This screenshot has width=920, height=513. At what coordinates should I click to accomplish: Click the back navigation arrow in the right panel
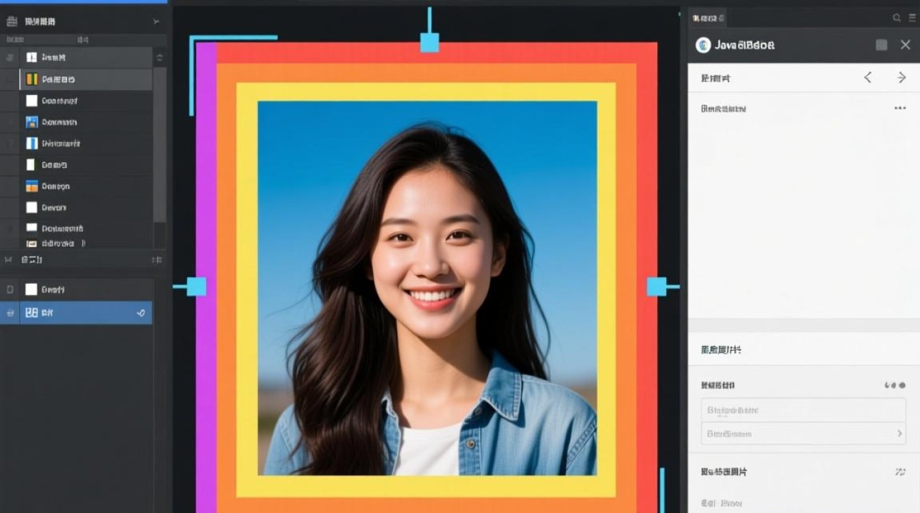[869, 77]
